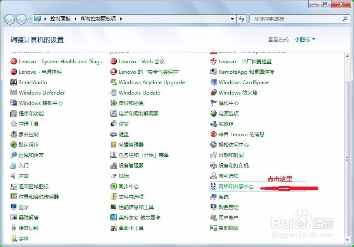Open the 电话和调制解调器 link
354x247 pixels.
click(x=139, y=113)
